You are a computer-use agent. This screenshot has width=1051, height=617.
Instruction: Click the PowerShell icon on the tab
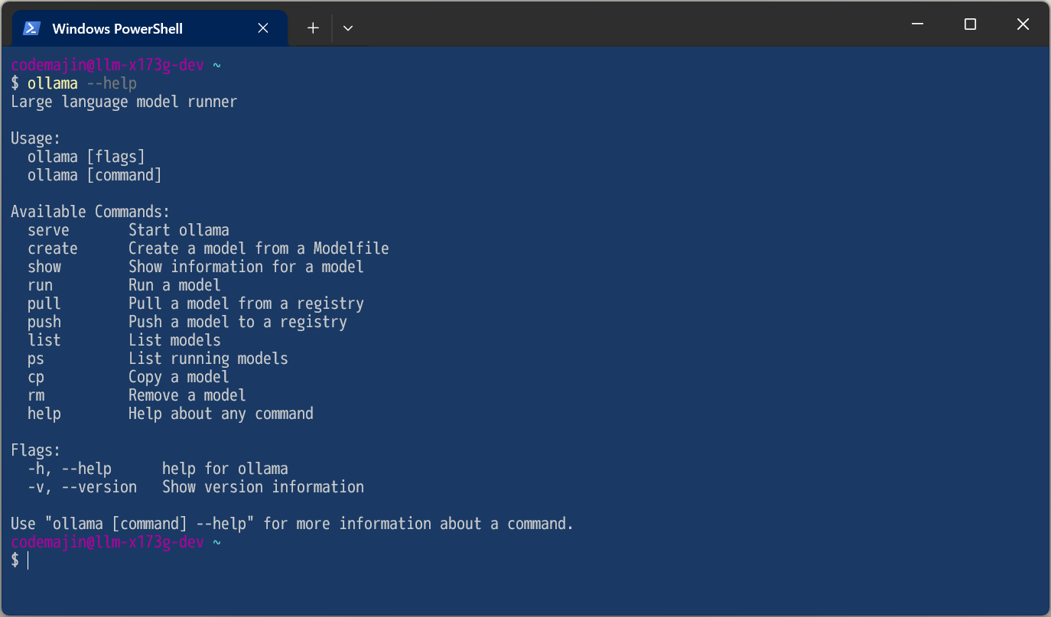(x=31, y=28)
